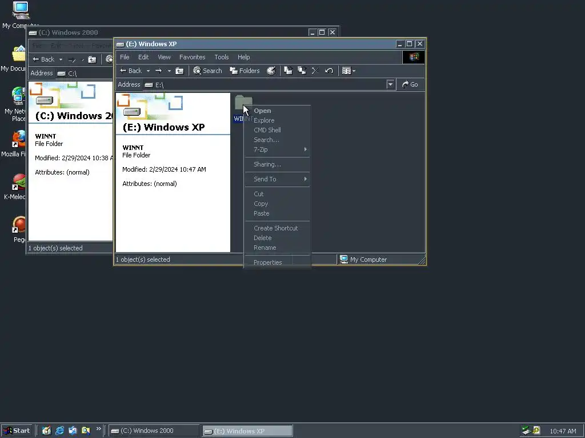Choose Paste from the context menu
The image size is (585, 438).
tap(277, 213)
